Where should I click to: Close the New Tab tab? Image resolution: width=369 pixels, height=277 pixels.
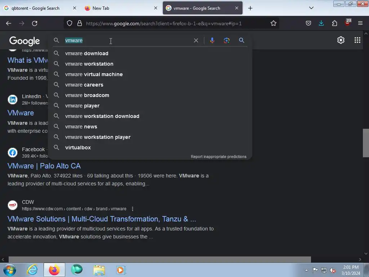point(156,8)
